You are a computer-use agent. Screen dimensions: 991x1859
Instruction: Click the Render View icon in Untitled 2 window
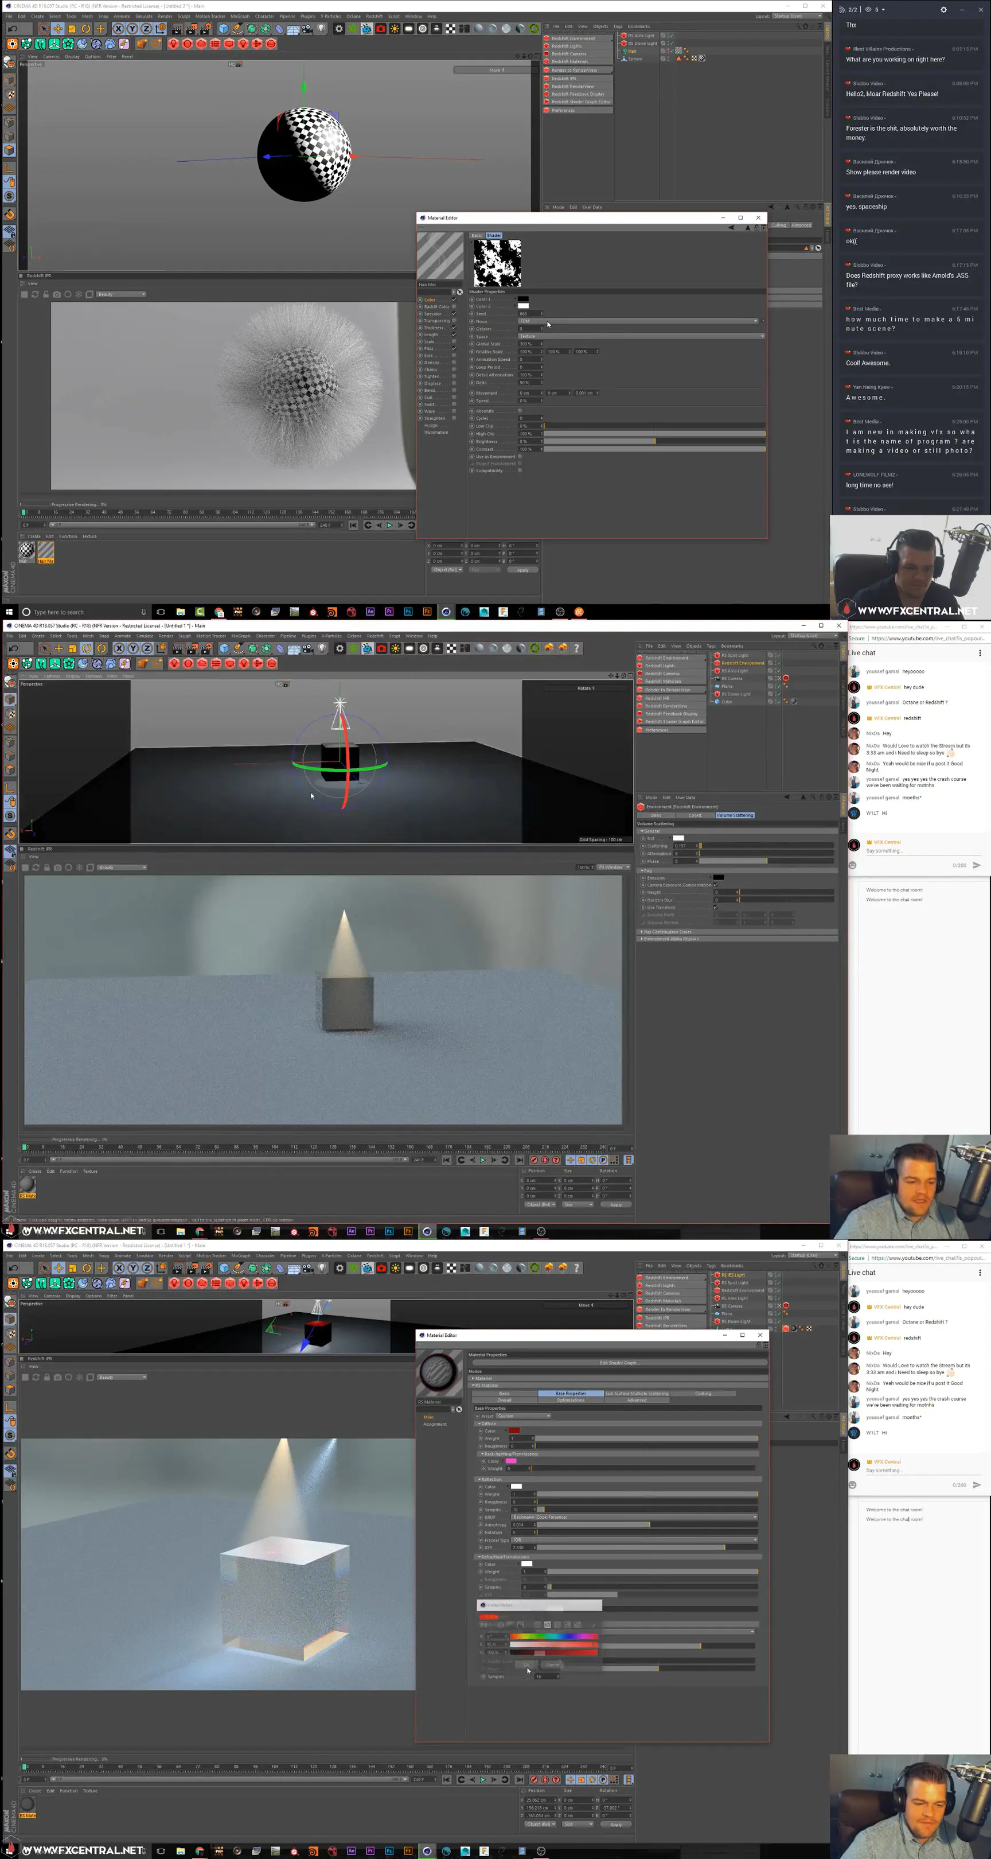coord(177,29)
